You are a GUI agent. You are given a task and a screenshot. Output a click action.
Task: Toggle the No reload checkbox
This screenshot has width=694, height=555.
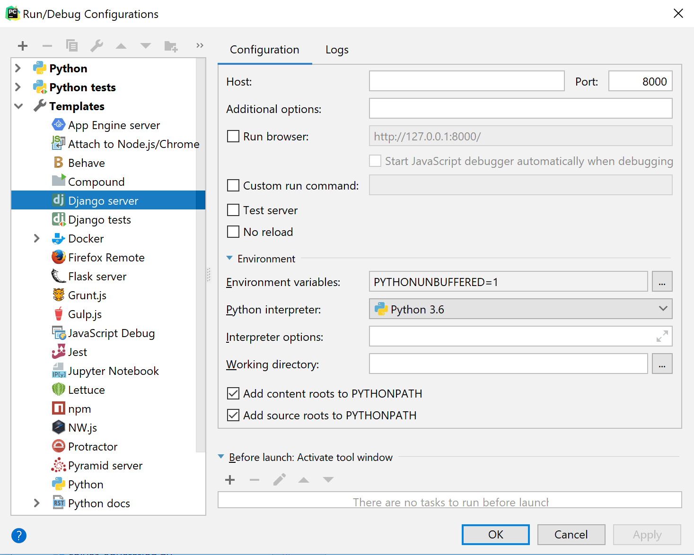[233, 232]
